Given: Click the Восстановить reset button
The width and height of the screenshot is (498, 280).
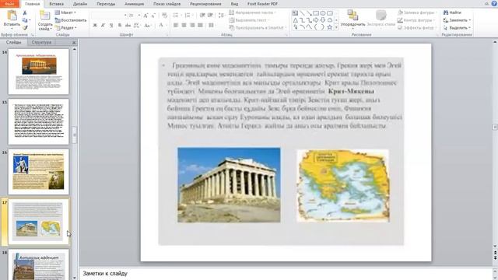Looking at the screenshot, I should click(71, 20).
